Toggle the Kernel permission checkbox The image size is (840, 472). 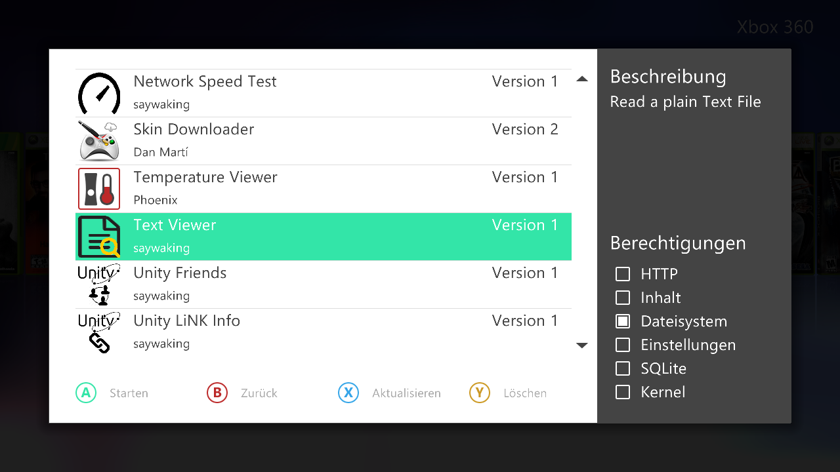coord(623,392)
